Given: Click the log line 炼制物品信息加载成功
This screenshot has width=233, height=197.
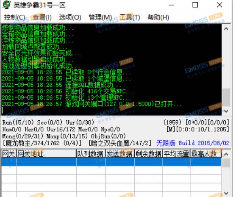Looking at the screenshot, I should pos(38,28).
